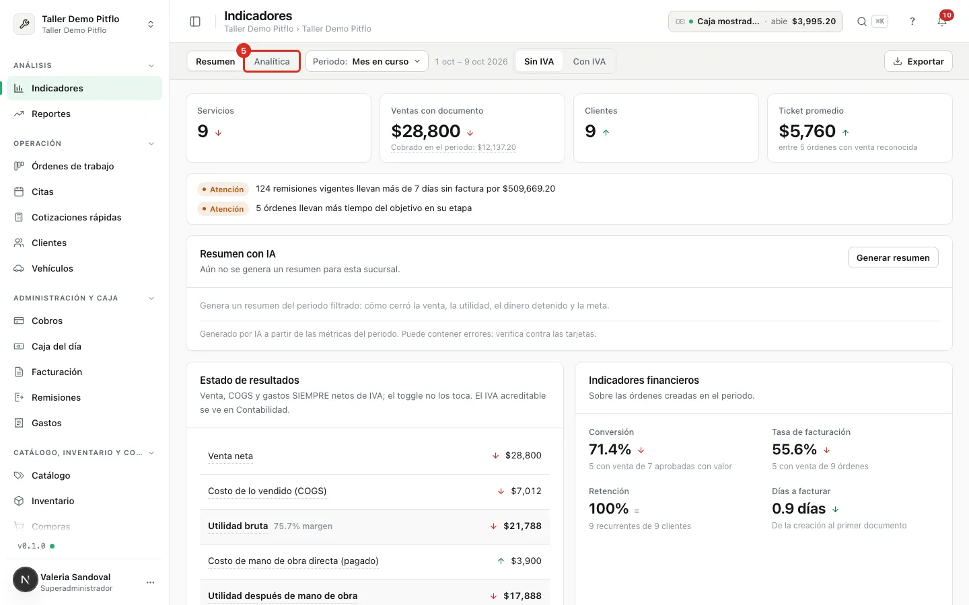Click the Costo de lo vendido (COGS) label

[x=267, y=491]
